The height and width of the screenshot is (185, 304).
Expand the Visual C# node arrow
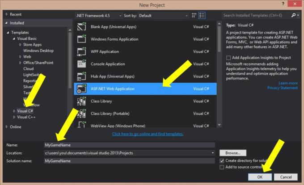(x=14, y=111)
